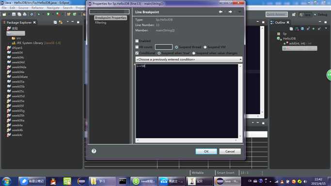The image size is (331, 186).
Task: Select the Filtering page in dialog tree
Action: coord(100,23)
